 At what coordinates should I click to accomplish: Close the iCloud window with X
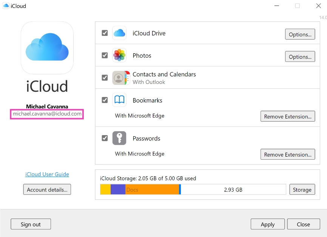click(318, 6)
